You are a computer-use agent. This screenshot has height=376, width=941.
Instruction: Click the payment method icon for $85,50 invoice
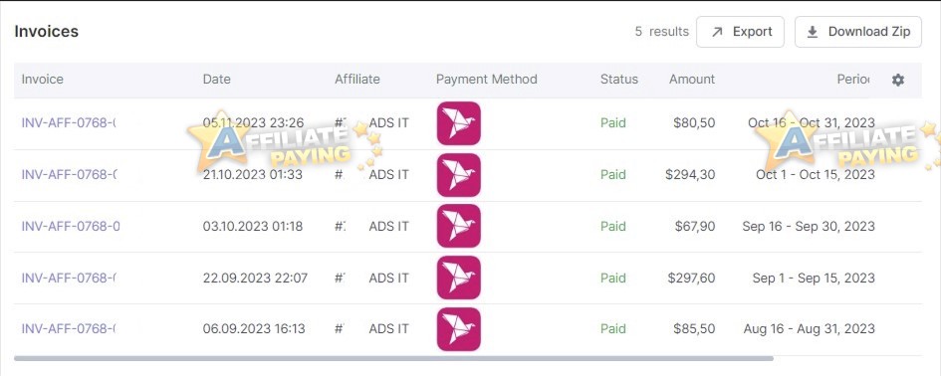click(x=458, y=329)
